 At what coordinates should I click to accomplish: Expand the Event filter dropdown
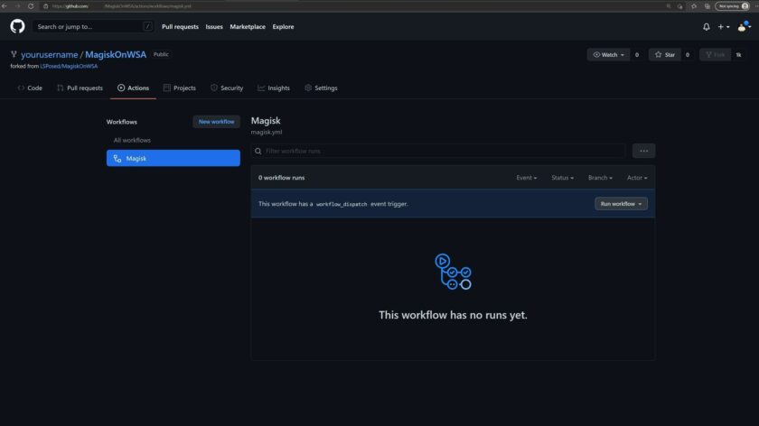[x=526, y=178]
